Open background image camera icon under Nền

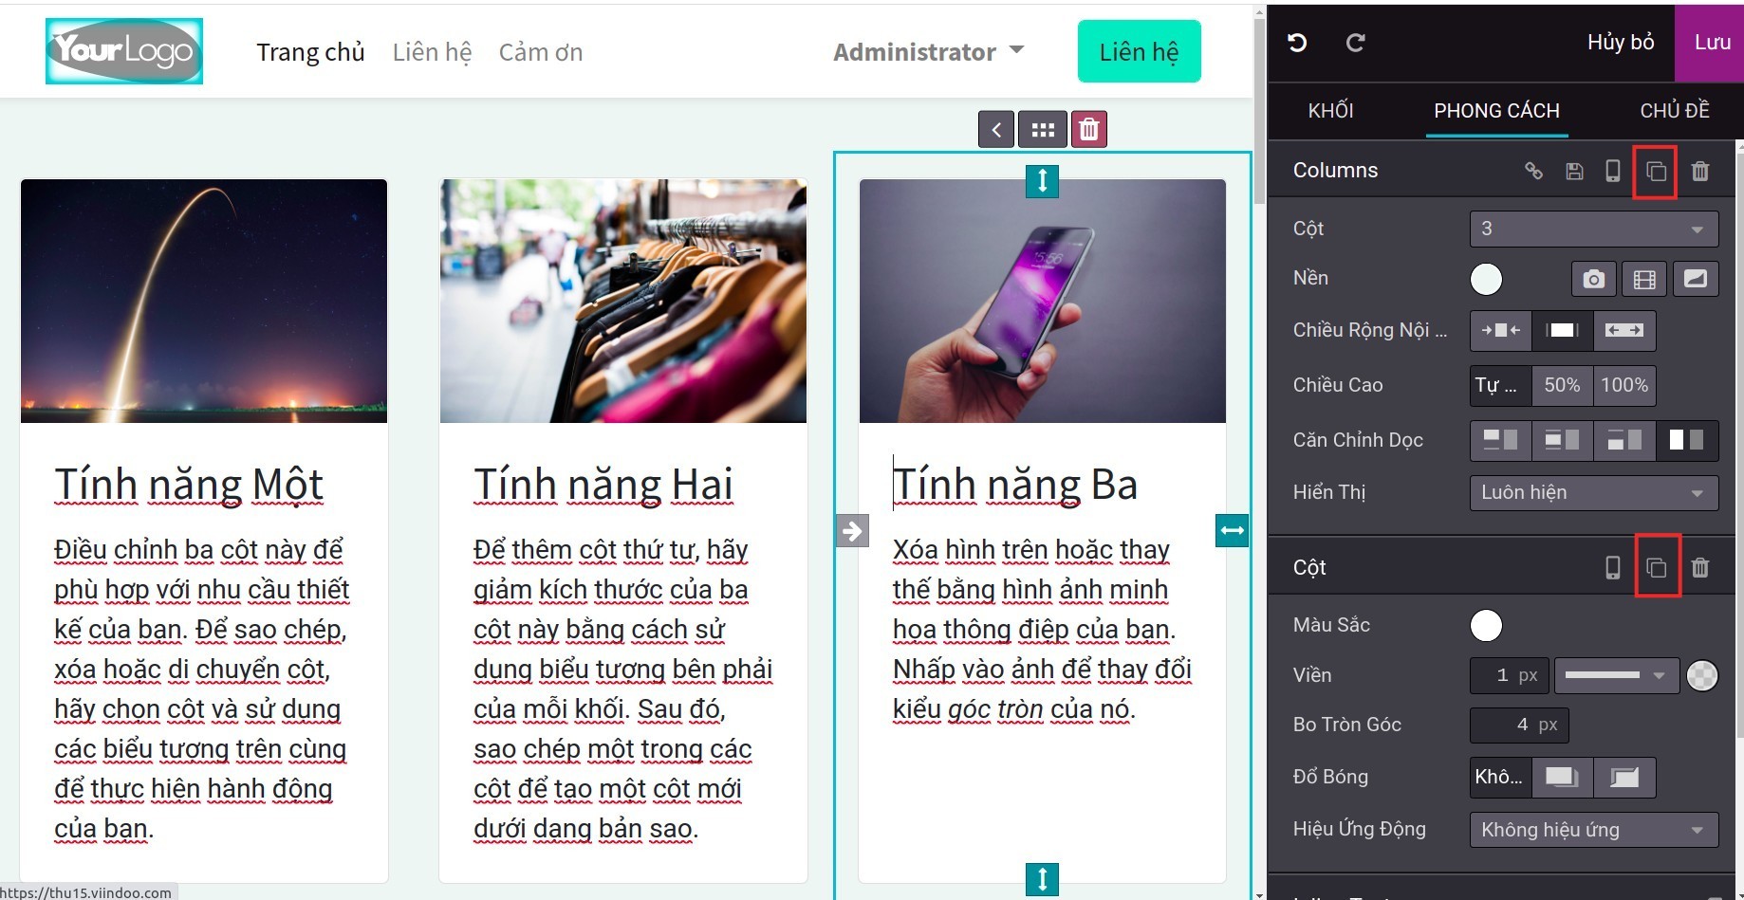(x=1593, y=279)
